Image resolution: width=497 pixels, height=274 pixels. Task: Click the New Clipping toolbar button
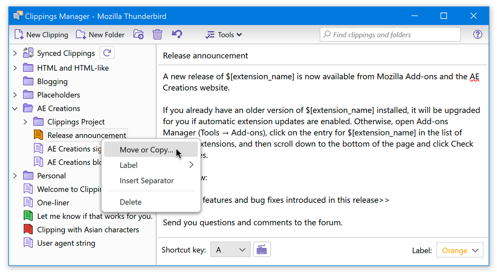click(41, 35)
